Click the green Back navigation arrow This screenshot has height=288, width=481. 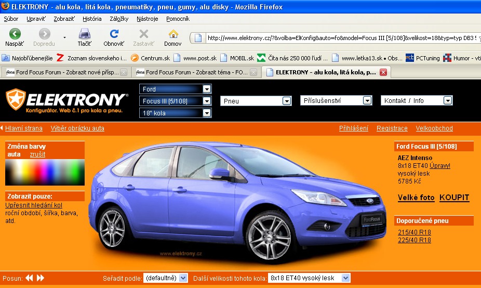click(x=15, y=35)
